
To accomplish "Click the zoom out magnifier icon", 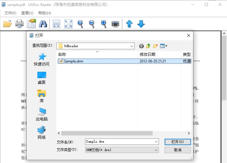I will 92,24.
